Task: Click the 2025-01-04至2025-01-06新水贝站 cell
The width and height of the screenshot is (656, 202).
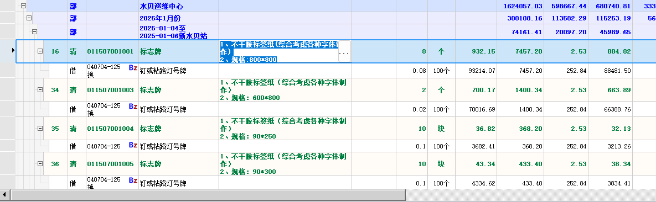Action: pos(179,32)
